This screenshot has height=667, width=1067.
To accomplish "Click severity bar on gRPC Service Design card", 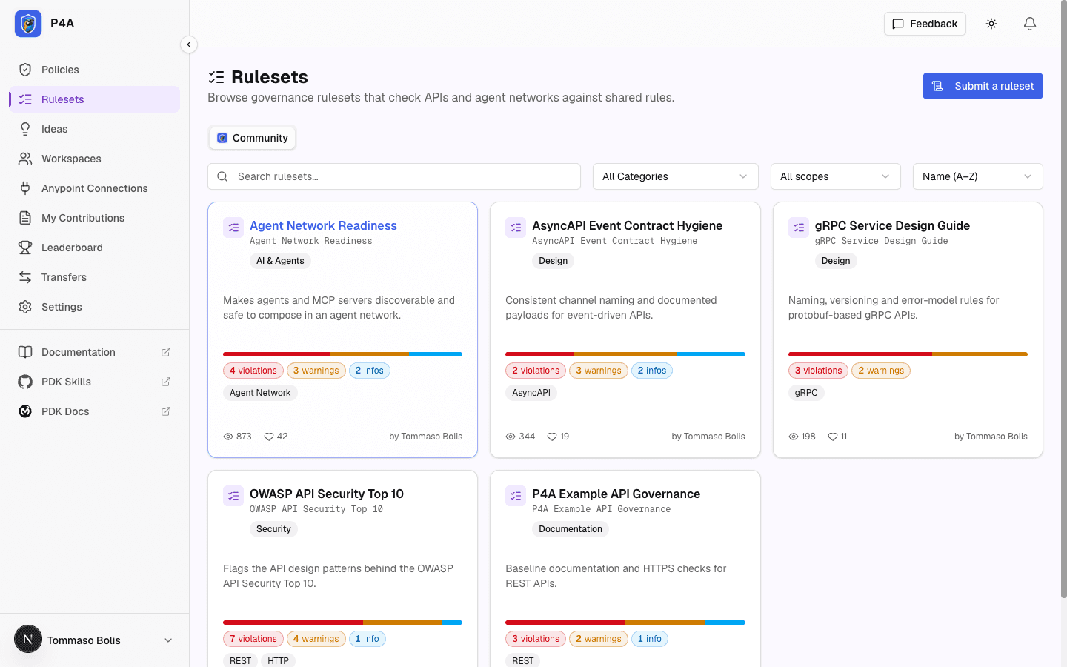I will (908, 354).
